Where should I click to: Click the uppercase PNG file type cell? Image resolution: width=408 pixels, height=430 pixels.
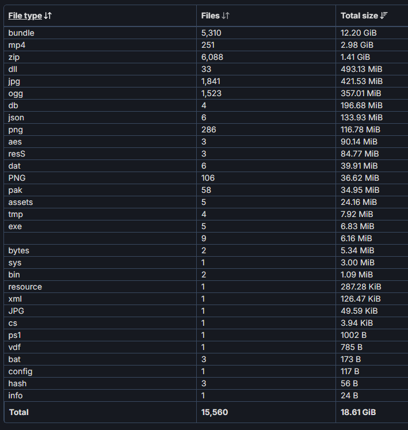(17, 178)
